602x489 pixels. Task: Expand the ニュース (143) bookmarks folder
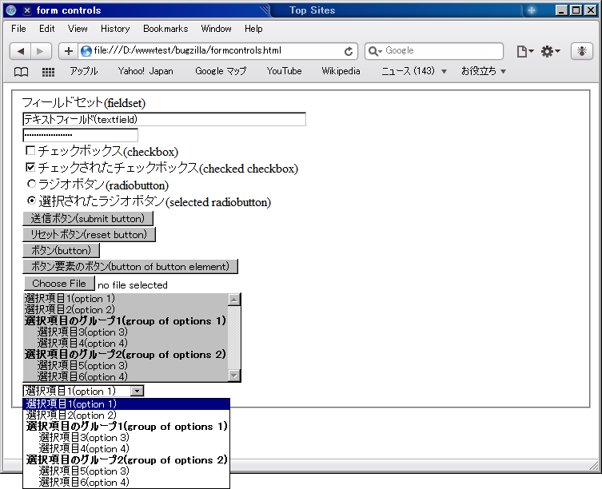[x=413, y=71]
